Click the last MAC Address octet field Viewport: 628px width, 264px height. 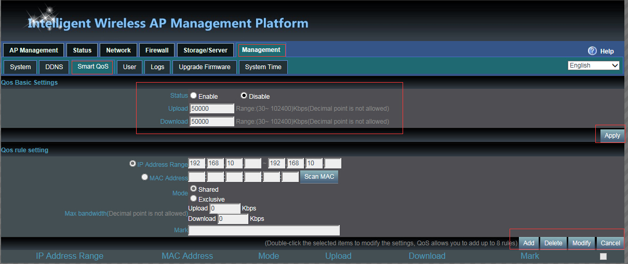(x=290, y=177)
